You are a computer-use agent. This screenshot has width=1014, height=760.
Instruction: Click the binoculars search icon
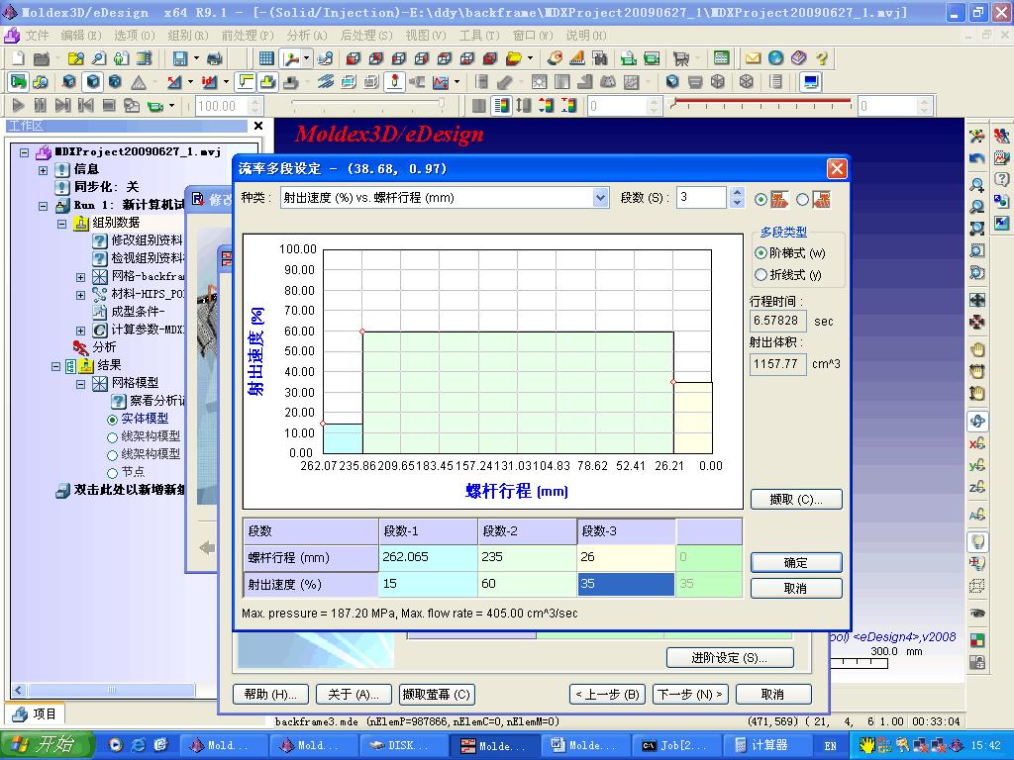(x=599, y=58)
